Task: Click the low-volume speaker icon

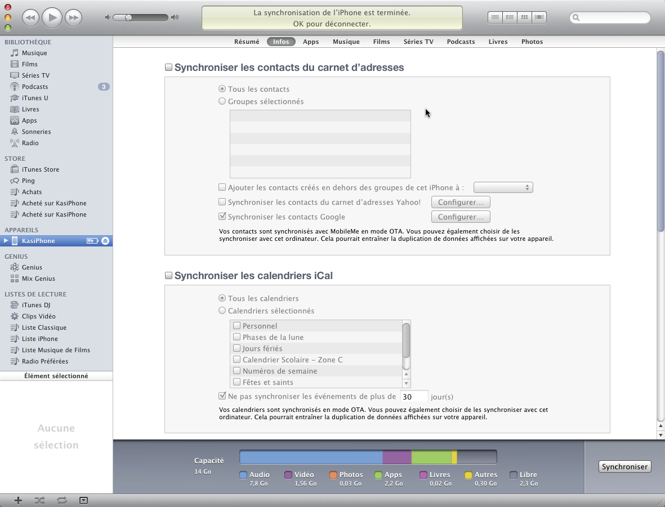Action: (x=108, y=17)
